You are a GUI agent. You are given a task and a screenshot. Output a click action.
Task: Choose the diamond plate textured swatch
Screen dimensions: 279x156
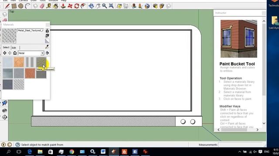pos(19,84)
